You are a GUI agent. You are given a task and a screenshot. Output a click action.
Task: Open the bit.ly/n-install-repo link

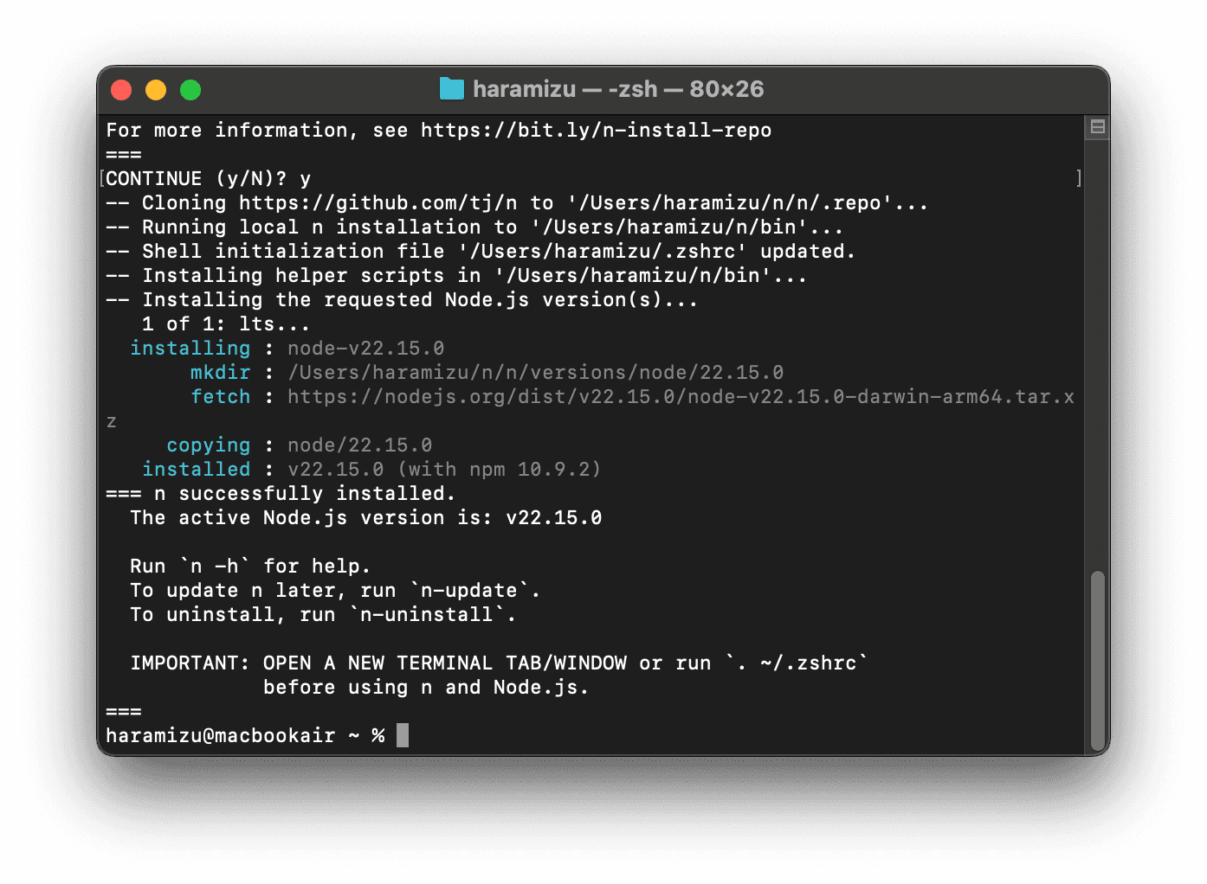coord(596,131)
